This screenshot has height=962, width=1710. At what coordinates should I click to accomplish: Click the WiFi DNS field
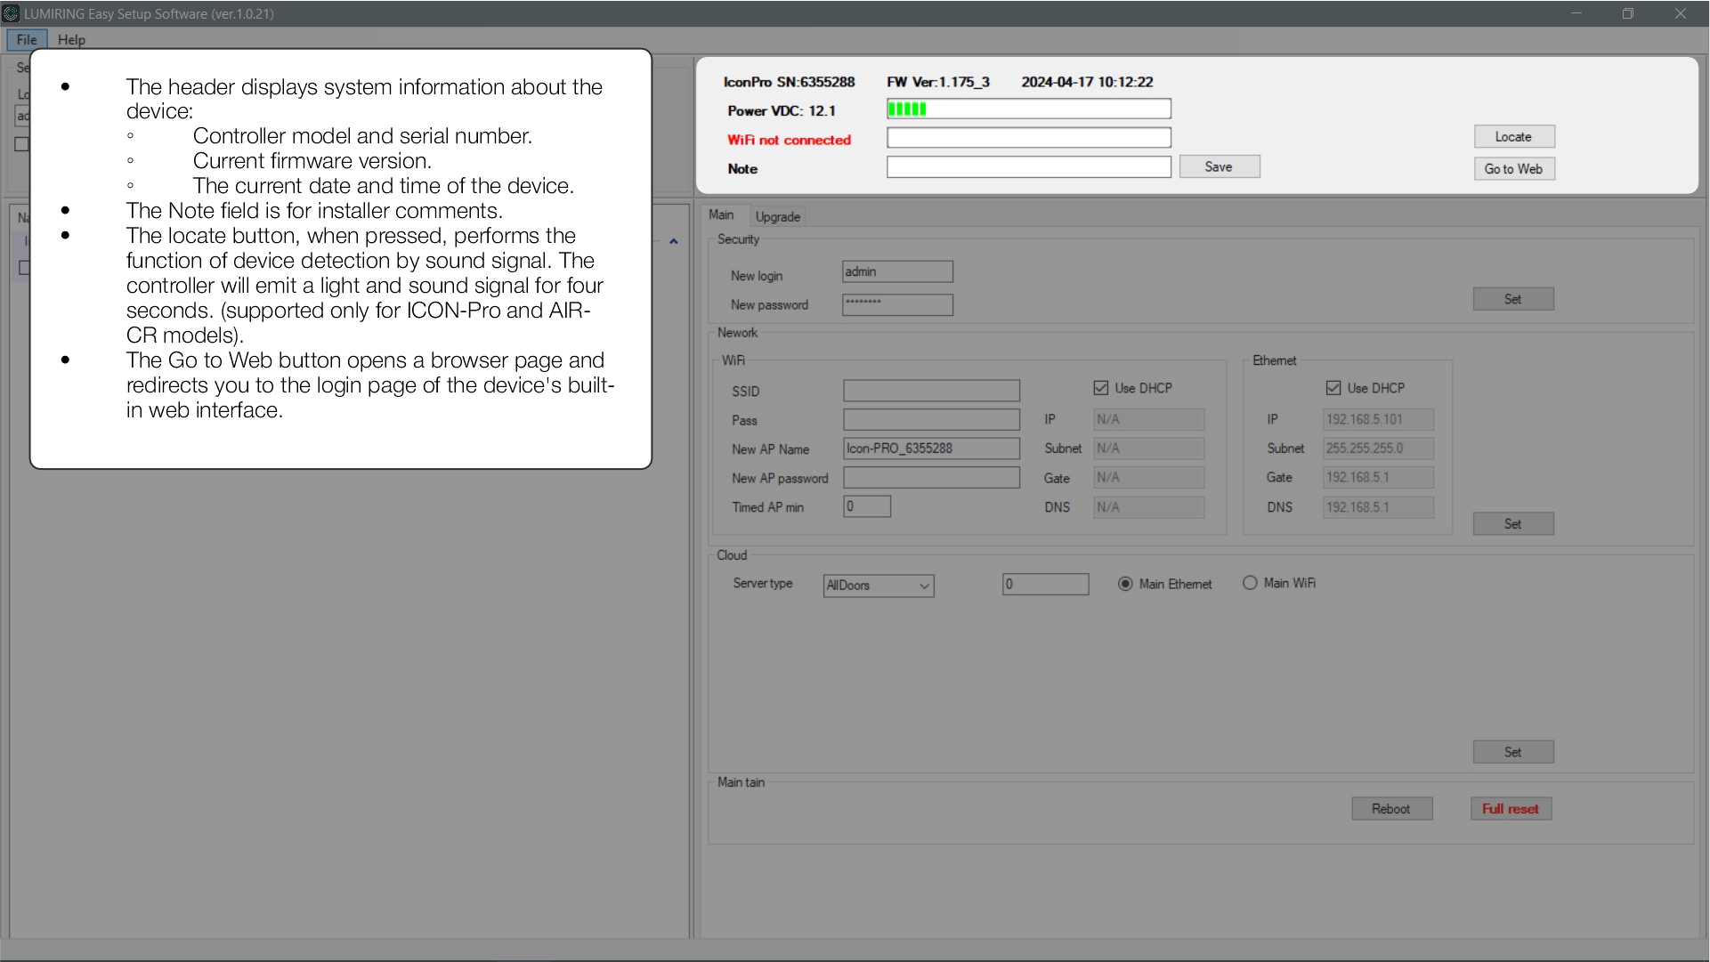tap(1148, 506)
